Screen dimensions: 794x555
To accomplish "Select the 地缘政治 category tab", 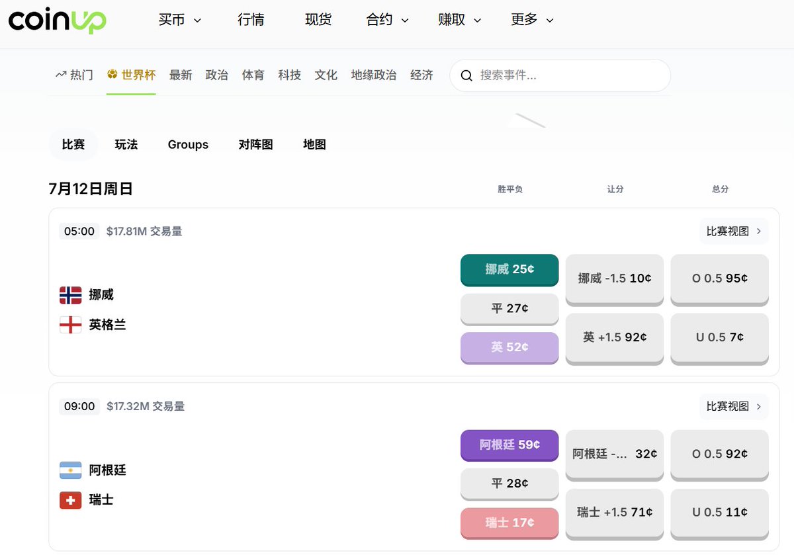I will (x=374, y=75).
